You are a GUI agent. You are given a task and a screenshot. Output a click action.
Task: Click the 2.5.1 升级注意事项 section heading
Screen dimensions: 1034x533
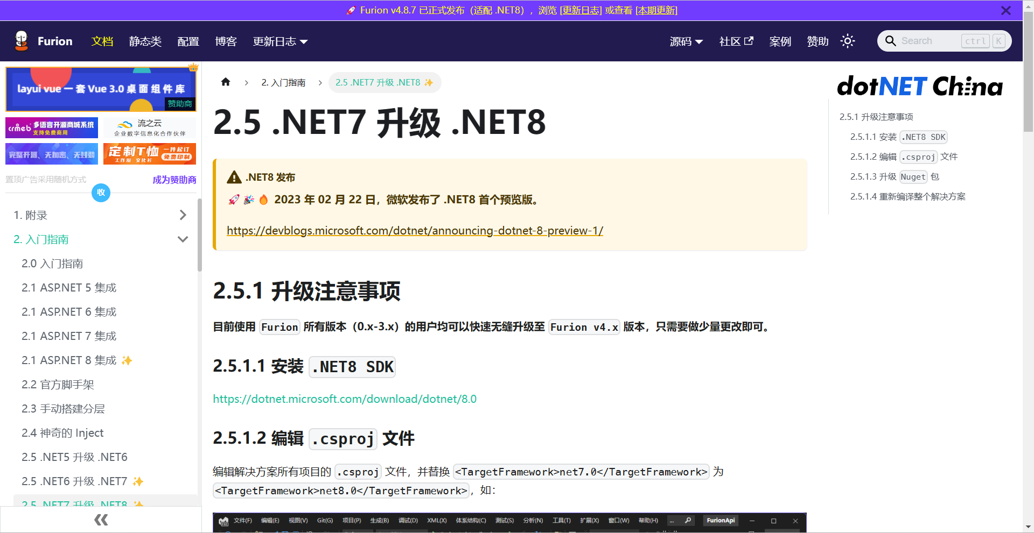pos(306,291)
